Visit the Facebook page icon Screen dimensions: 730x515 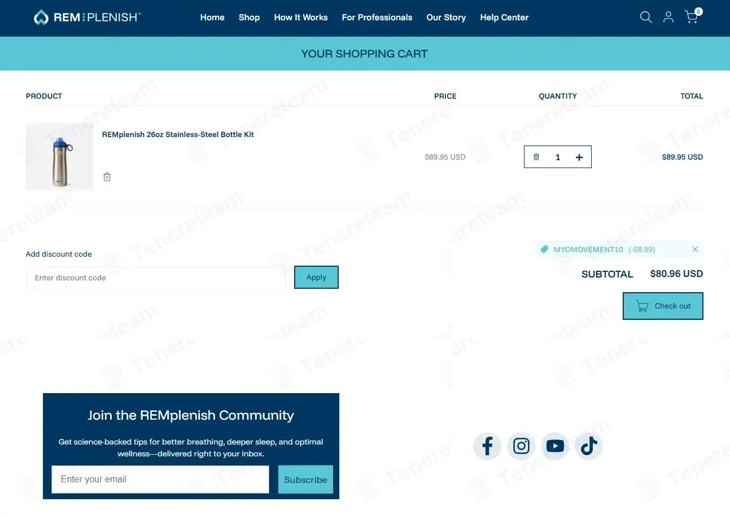pos(487,446)
